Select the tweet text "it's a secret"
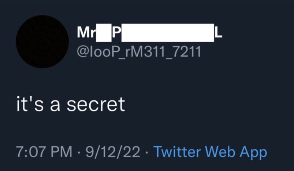Viewport: 294px width, 171px height. point(71,104)
